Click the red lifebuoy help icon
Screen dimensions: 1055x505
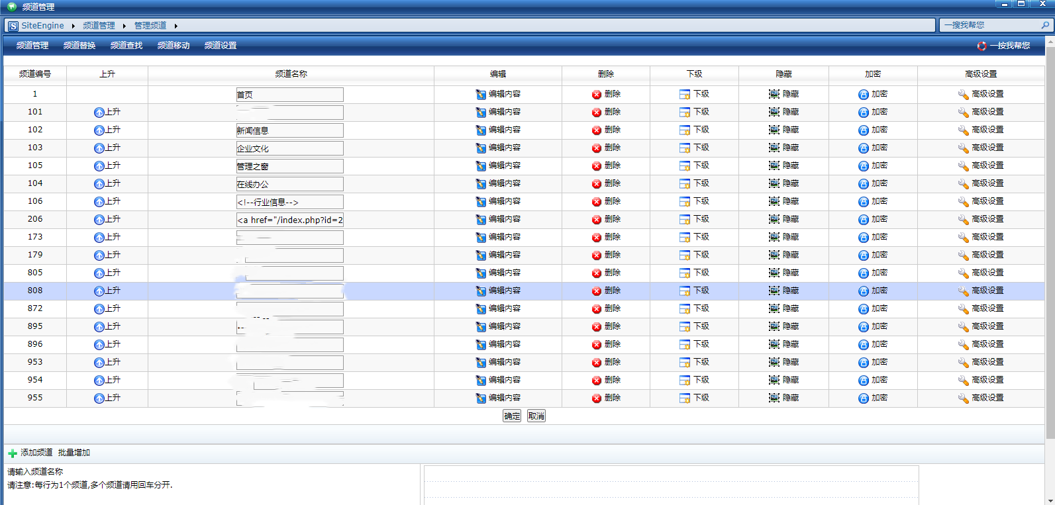(981, 46)
